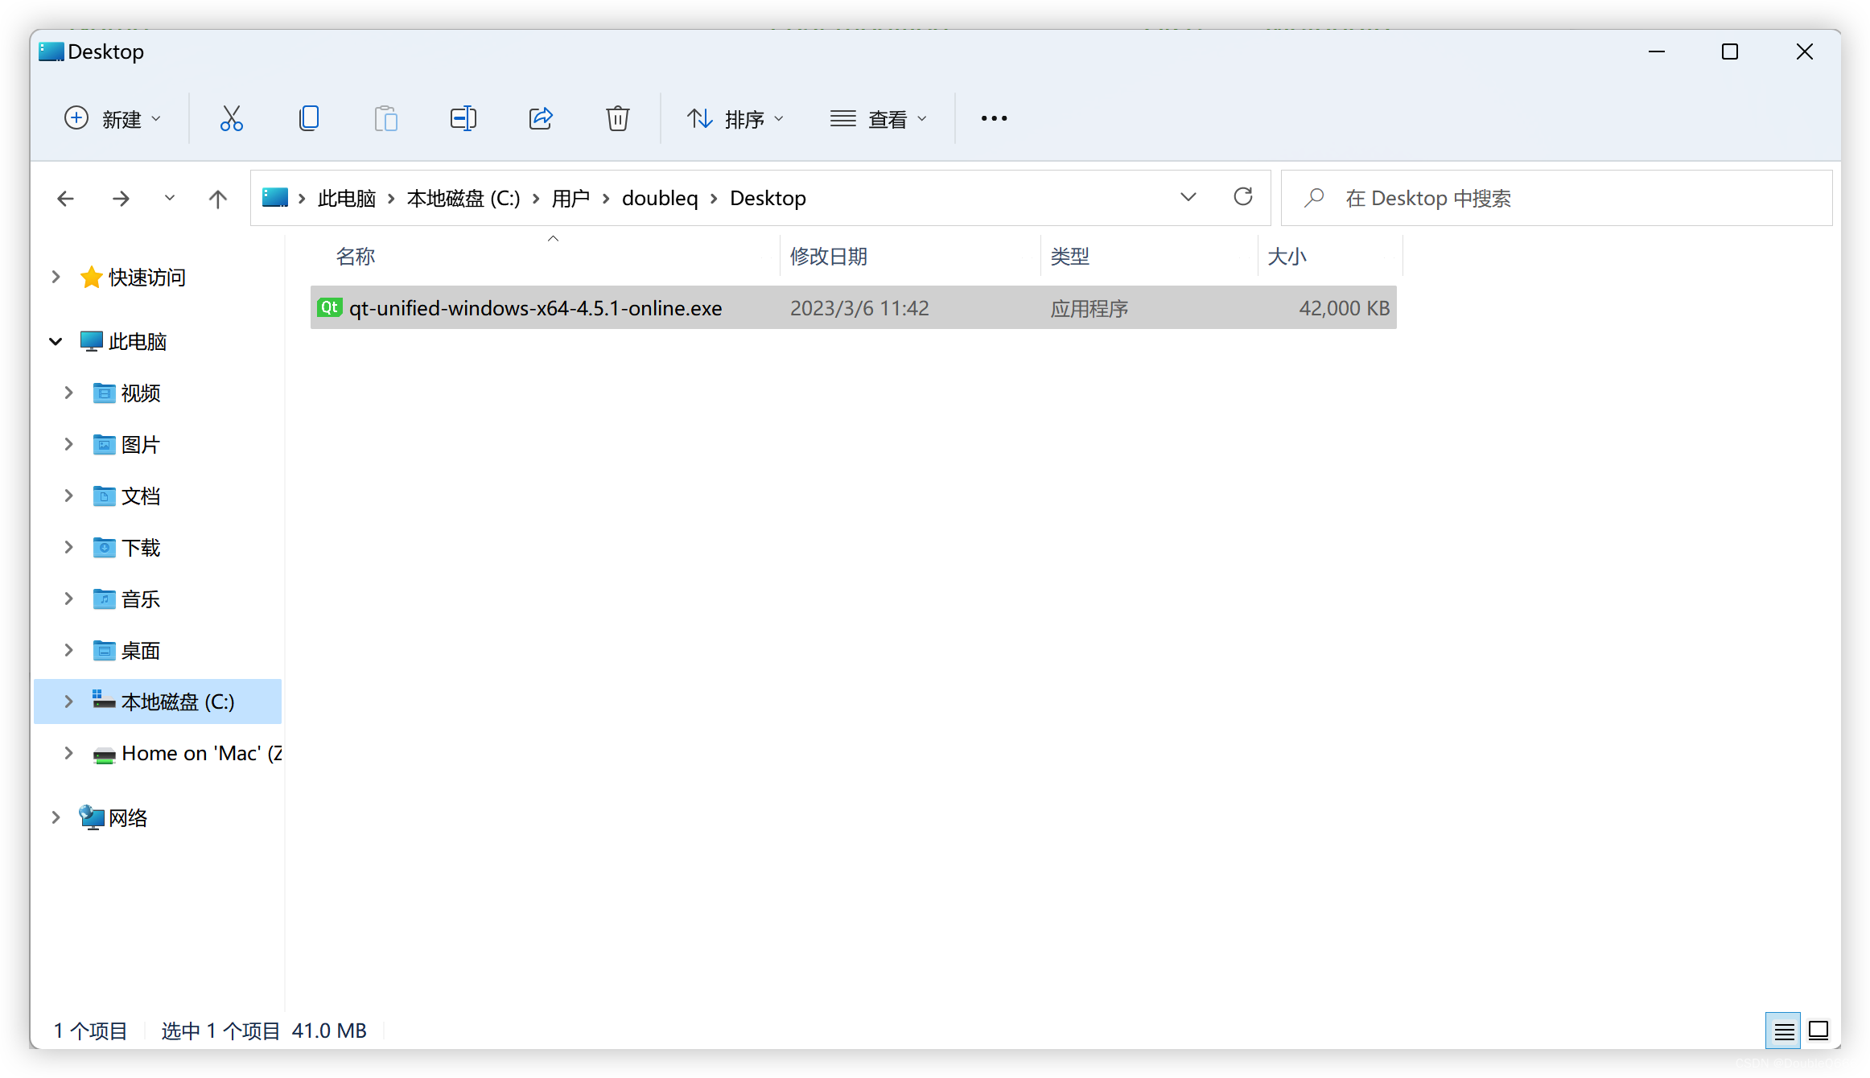Click the Delete trash can icon
This screenshot has width=1870, height=1078.
tap(618, 118)
